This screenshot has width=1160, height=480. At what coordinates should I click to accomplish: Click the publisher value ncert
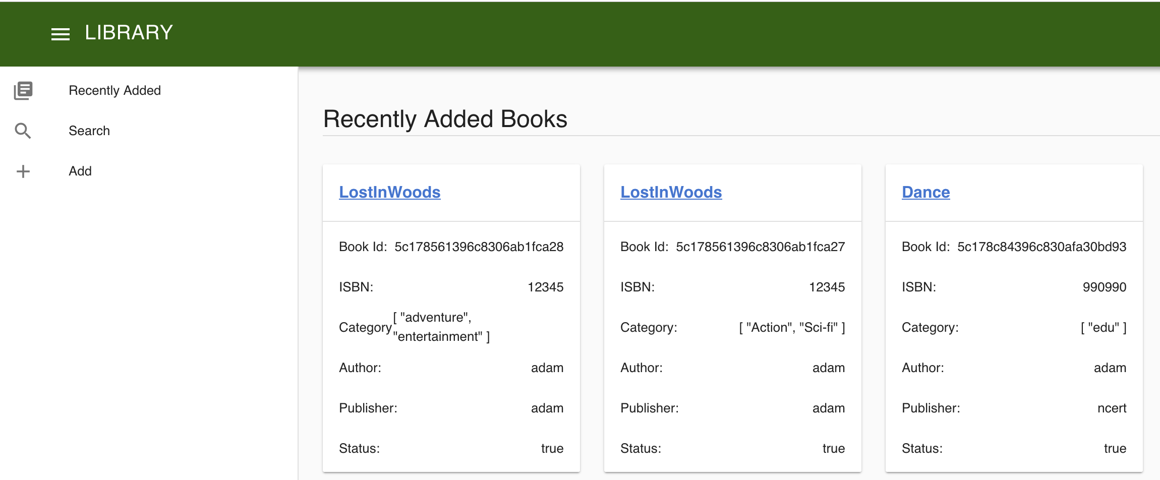pyautogui.click(x=1112, y=408)
